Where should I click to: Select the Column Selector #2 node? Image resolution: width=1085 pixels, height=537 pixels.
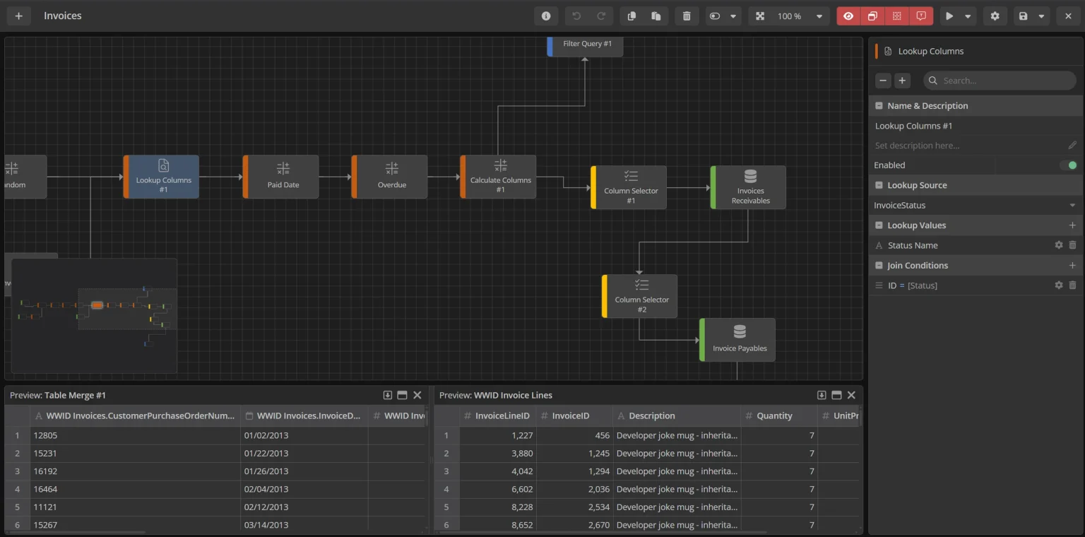click(x=639, y=296)
